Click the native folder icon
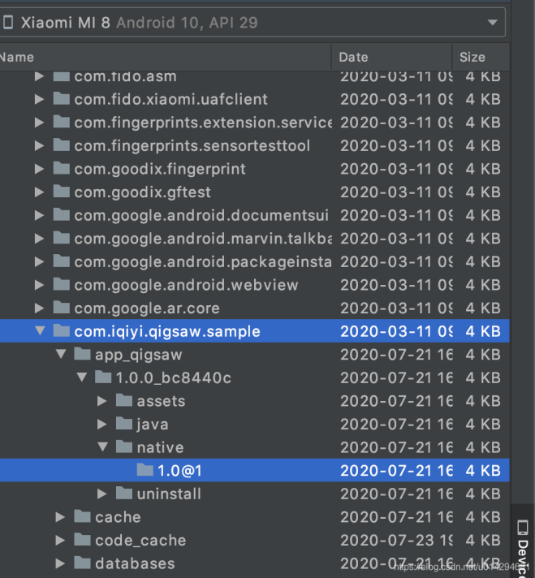This screenshot has height=578, width=535. click(124, 447)
